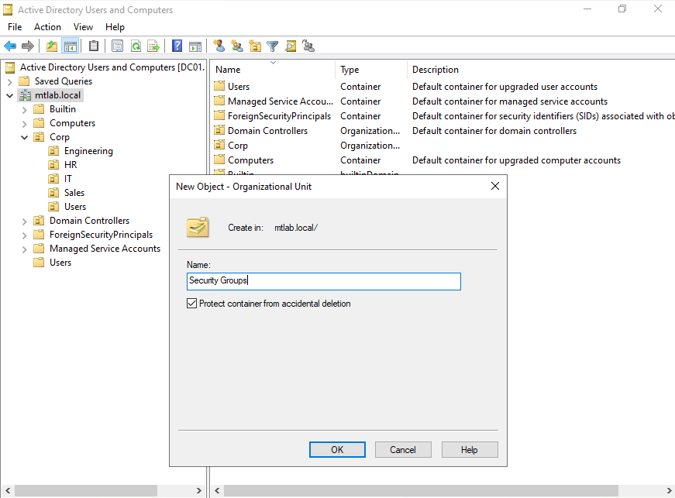This screenshot has width=675, height=498.
Task: Click the mtlab.local domain icon in tree
Action: [25, 95]
